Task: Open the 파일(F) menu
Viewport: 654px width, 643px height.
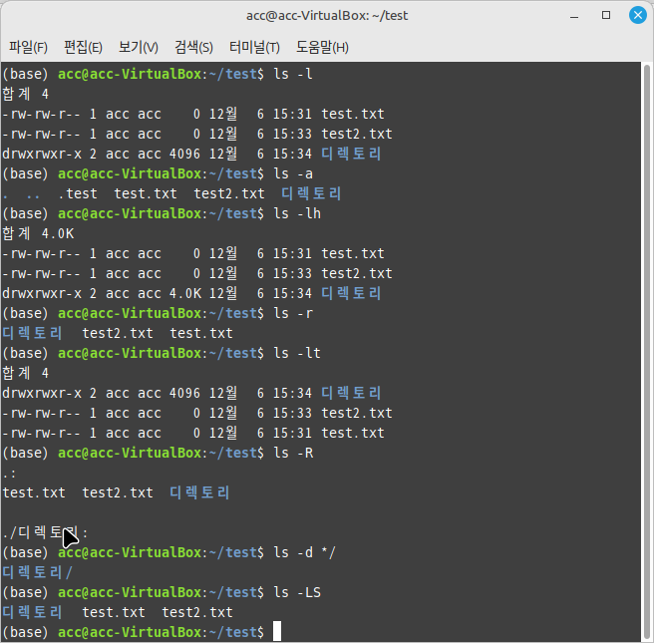Action: tap(28, 47)
